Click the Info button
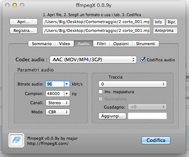This screenshot has width=189, height=157. coord(159,22)
